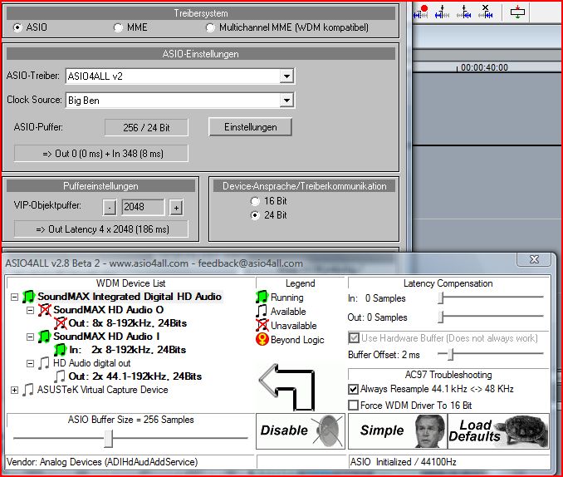This screenshot has width=563, height=477.
Task: Toggle the green icon of SoundMAX HD Audio I
Action: point(45,337)
